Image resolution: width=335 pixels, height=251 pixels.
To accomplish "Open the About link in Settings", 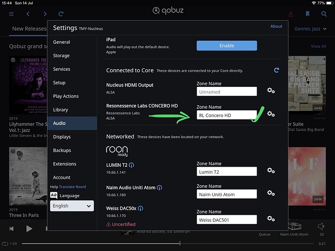I will (x=276, y=26).
